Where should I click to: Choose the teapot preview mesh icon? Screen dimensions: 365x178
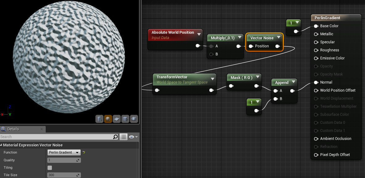click(x=134, y=119)
